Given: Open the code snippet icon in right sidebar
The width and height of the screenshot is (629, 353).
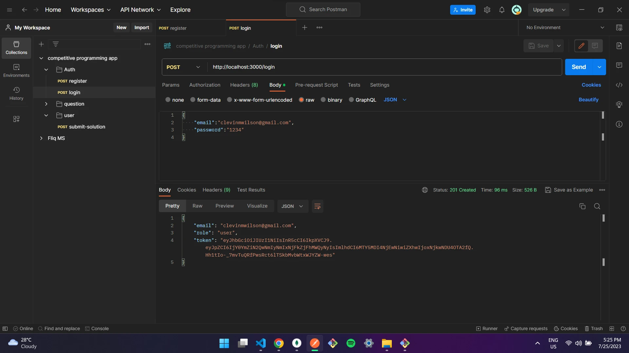Looking at the screenshot, I should click(x=619, y=85).
